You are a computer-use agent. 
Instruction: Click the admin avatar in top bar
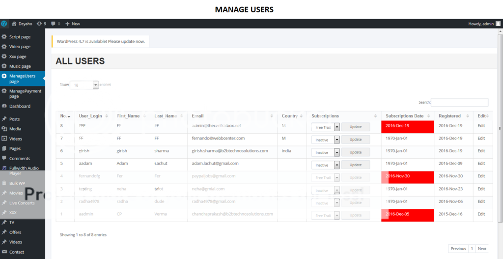(498, 24)
